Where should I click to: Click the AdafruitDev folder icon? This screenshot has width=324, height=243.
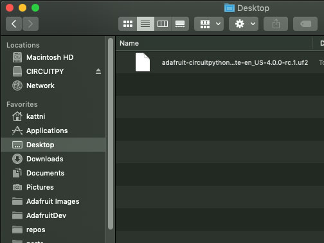(x=17, y=215)
